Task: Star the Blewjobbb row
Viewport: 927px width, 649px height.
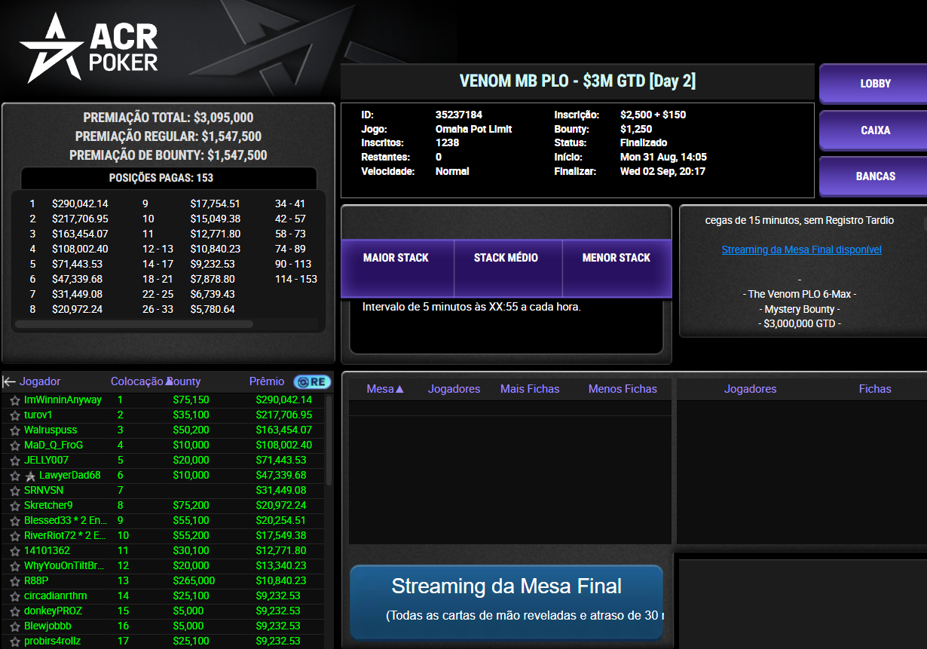Action: point(14,626)
